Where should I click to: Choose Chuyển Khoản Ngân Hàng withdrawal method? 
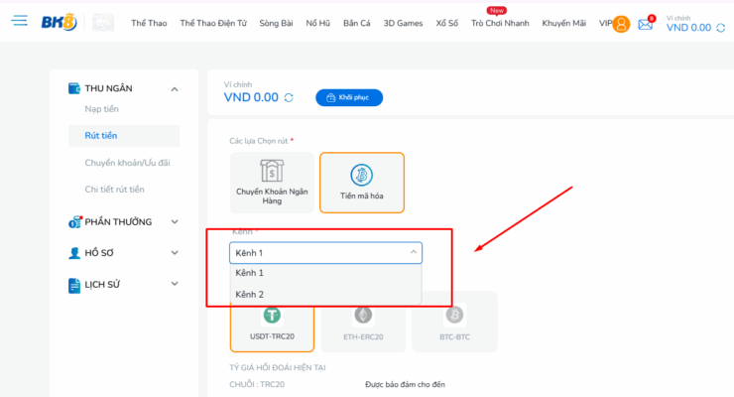(x=272, y=183)
